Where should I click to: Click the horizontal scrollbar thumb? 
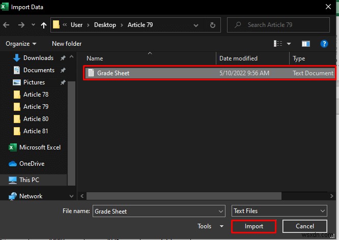click(184, 196)
